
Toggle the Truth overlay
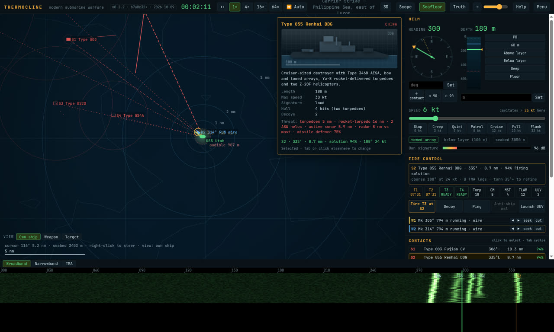(x=459, y=7)
